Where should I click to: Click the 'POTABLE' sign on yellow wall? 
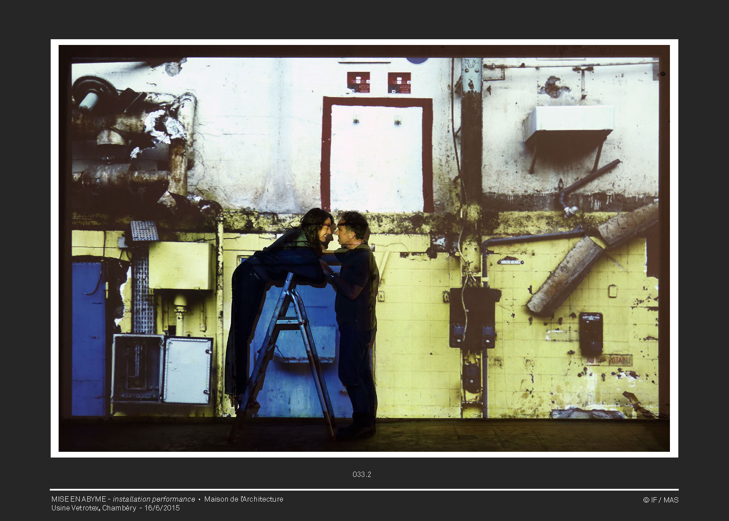[x=610, y=360]
